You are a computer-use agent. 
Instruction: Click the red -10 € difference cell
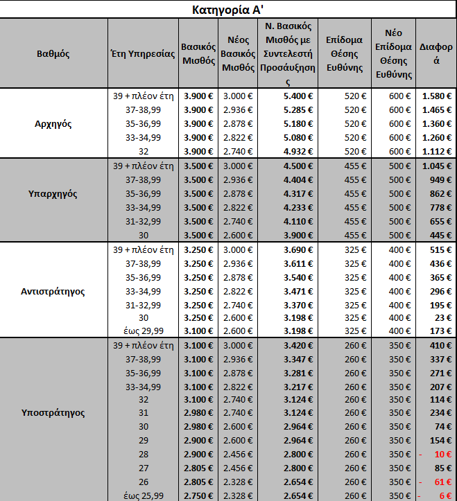pyautogui.click(x=436, y=454)
